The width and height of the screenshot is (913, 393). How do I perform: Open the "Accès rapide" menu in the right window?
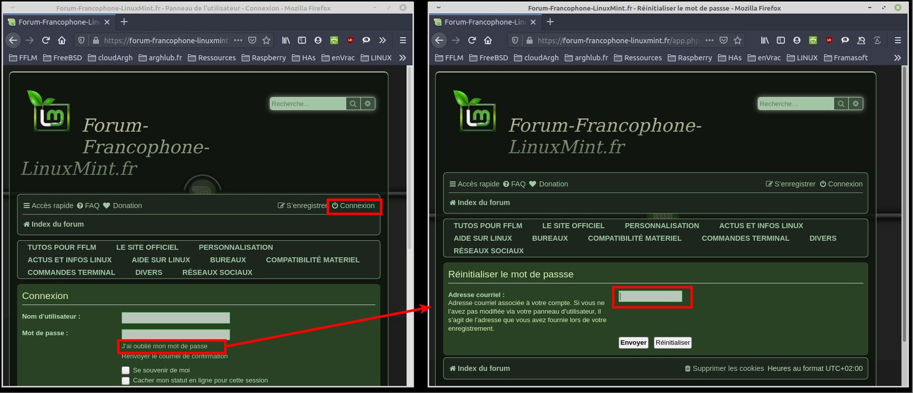click(474, 184)
